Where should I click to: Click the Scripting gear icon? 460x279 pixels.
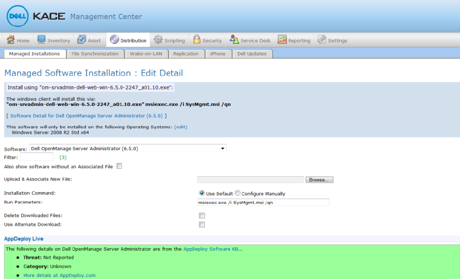pyautogui.click(x=158, y=39)
